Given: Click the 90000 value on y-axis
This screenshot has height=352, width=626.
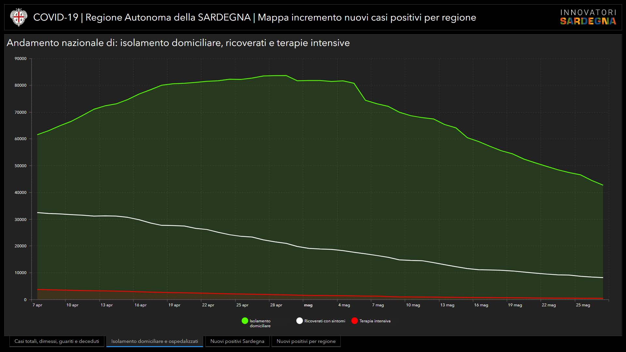Looking at the screenshot, I should pos(21,59).
